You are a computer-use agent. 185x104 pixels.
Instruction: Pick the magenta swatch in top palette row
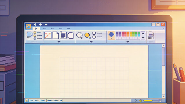123,33
